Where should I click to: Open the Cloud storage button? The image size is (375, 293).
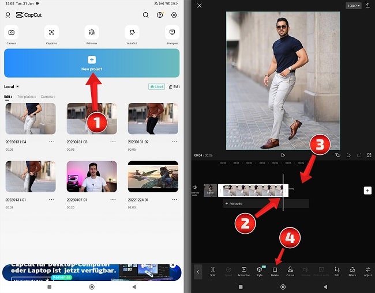pos(156,86)
